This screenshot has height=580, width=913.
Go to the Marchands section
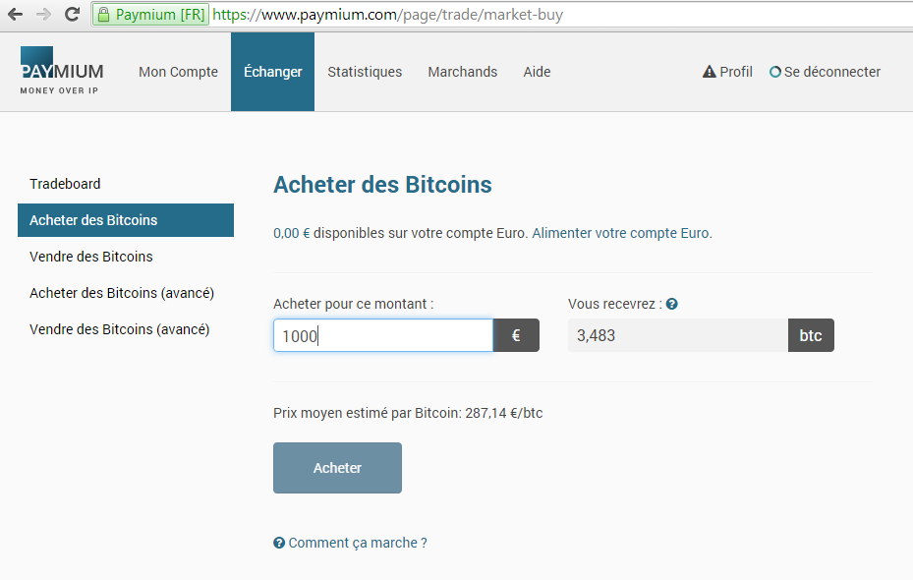tap(462, 72)
